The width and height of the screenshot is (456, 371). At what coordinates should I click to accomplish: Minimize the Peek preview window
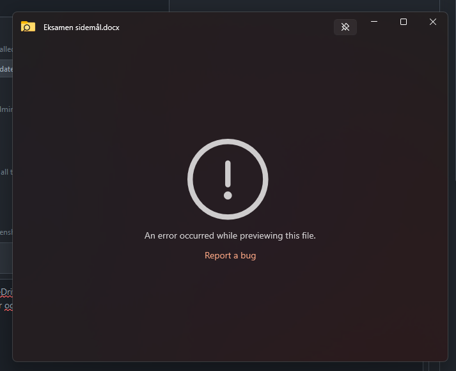374,22
